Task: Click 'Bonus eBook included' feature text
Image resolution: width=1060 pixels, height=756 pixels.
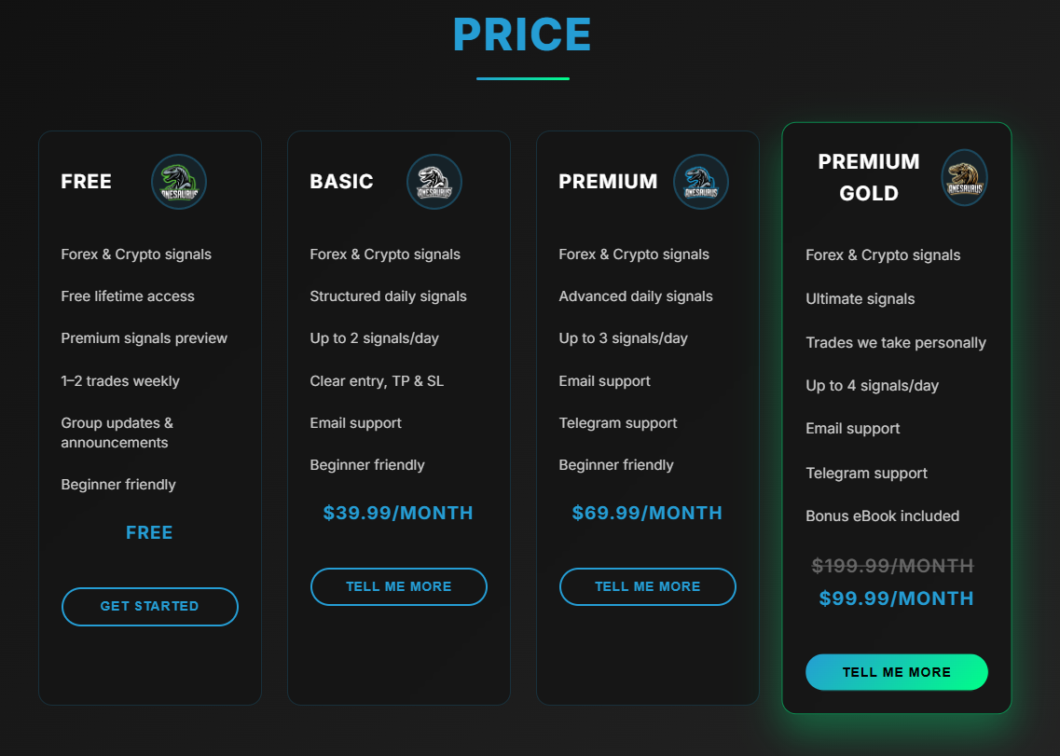Action: point(882,516)
